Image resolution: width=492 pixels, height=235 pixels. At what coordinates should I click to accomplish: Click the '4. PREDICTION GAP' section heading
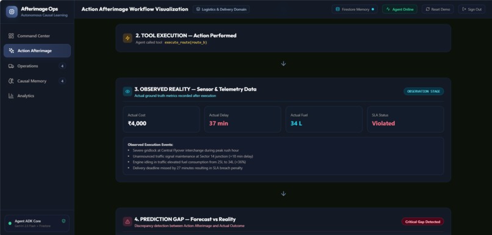pos(185,219)
